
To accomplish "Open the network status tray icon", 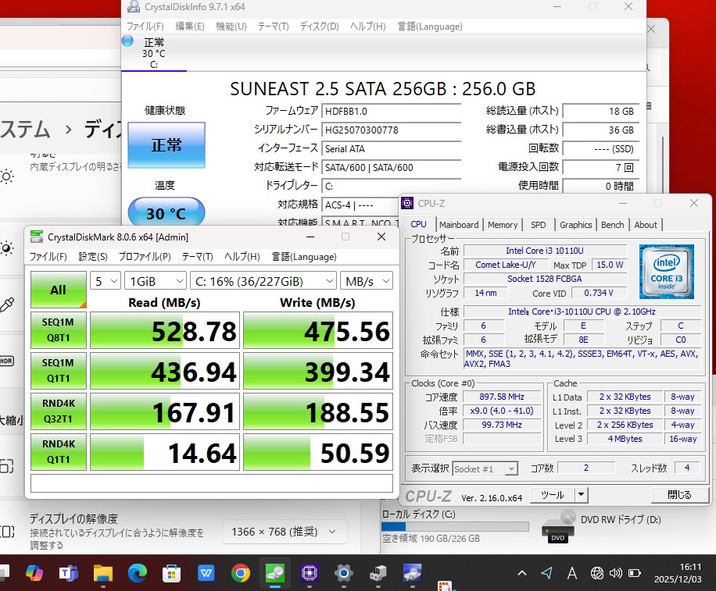I will [x=597, y=573].
